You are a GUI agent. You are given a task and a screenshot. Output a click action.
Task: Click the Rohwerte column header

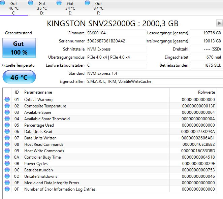193,92
